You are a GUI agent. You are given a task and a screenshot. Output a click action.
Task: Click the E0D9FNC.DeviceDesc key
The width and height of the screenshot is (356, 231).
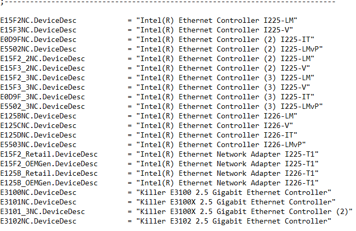(38, 39)
